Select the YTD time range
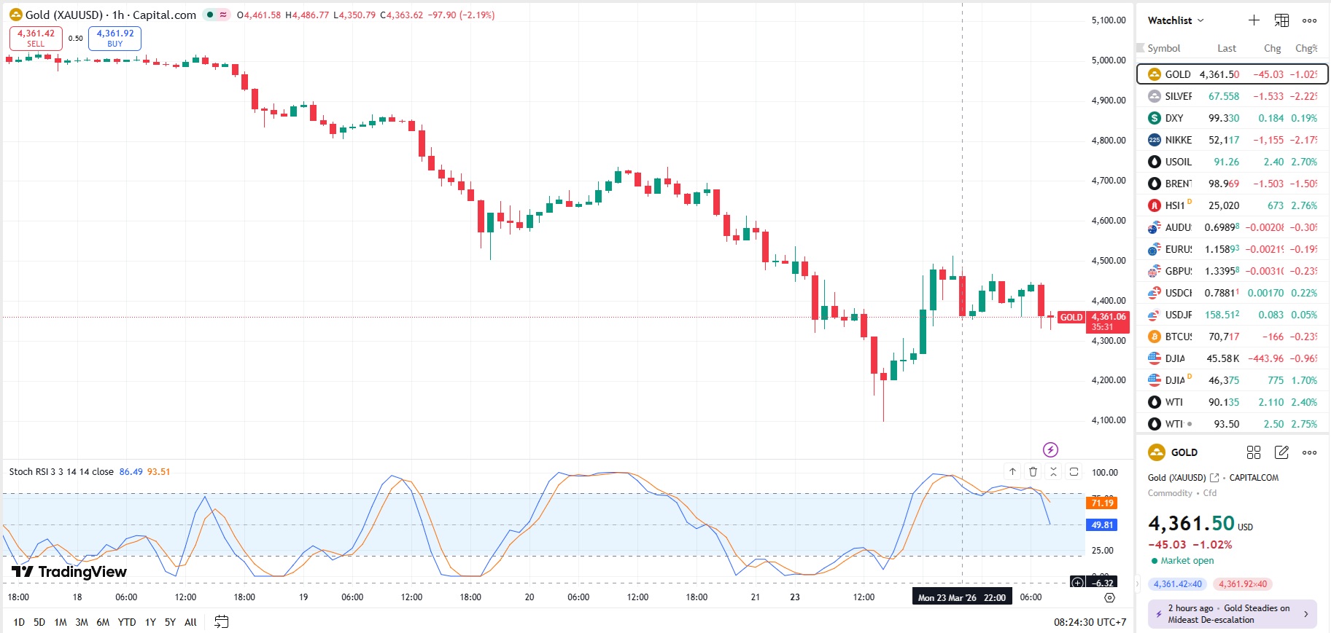 [x=127, y=622]
